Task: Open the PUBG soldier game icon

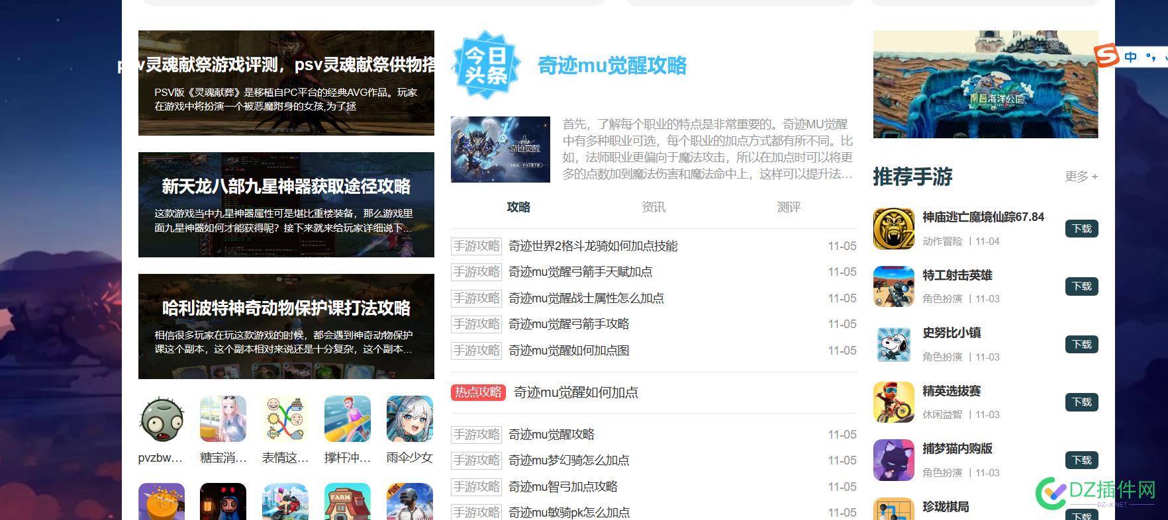Action: [410, 501]
